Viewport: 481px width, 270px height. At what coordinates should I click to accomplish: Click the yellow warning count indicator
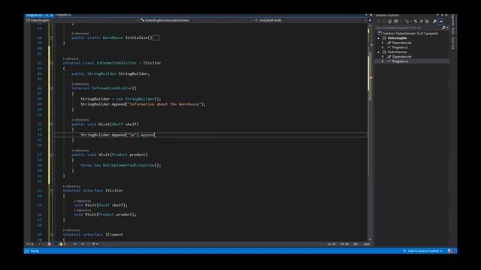pos(62,244)
